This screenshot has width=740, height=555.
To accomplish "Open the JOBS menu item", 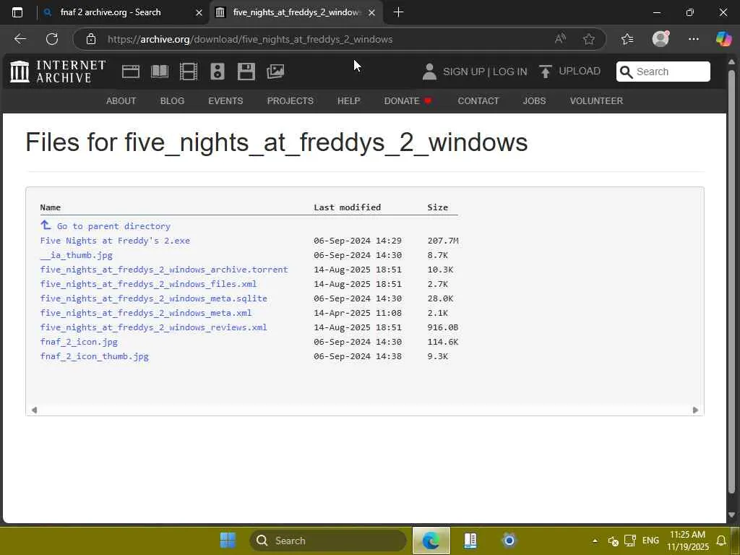I will pos(534,101).
